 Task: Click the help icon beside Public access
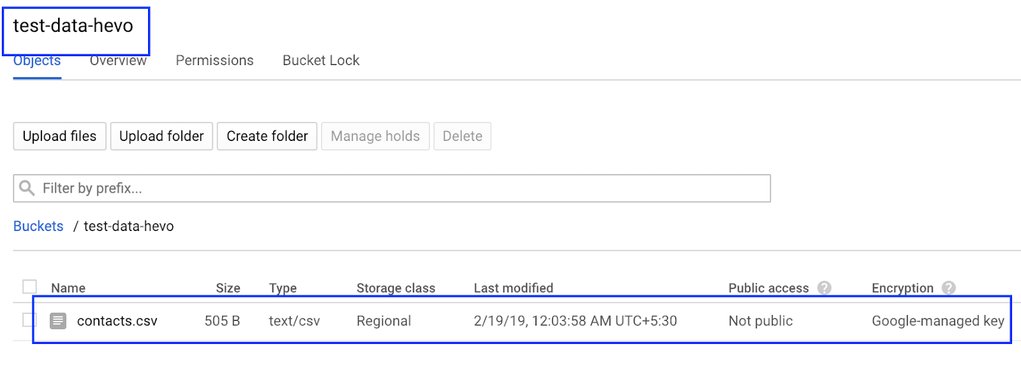coord(825,288)
